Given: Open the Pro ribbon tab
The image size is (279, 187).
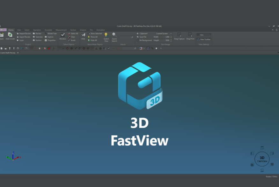Looking at the screenshot, I should click(91, 30).
